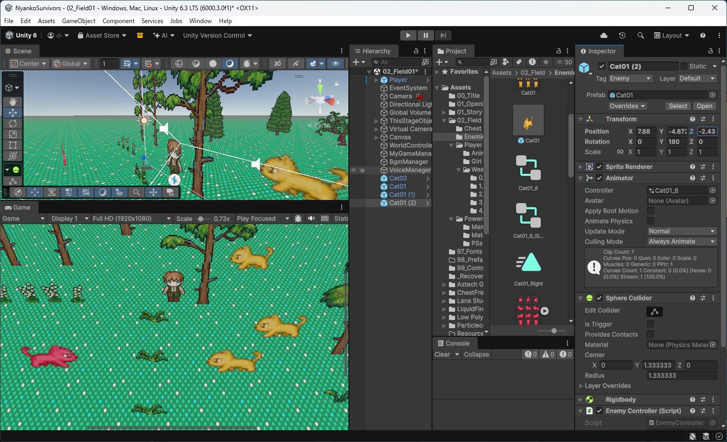This screenshot has height=442, width=727.
Task: Click the Play button in the toolbar
Action: tap(408, 35)
